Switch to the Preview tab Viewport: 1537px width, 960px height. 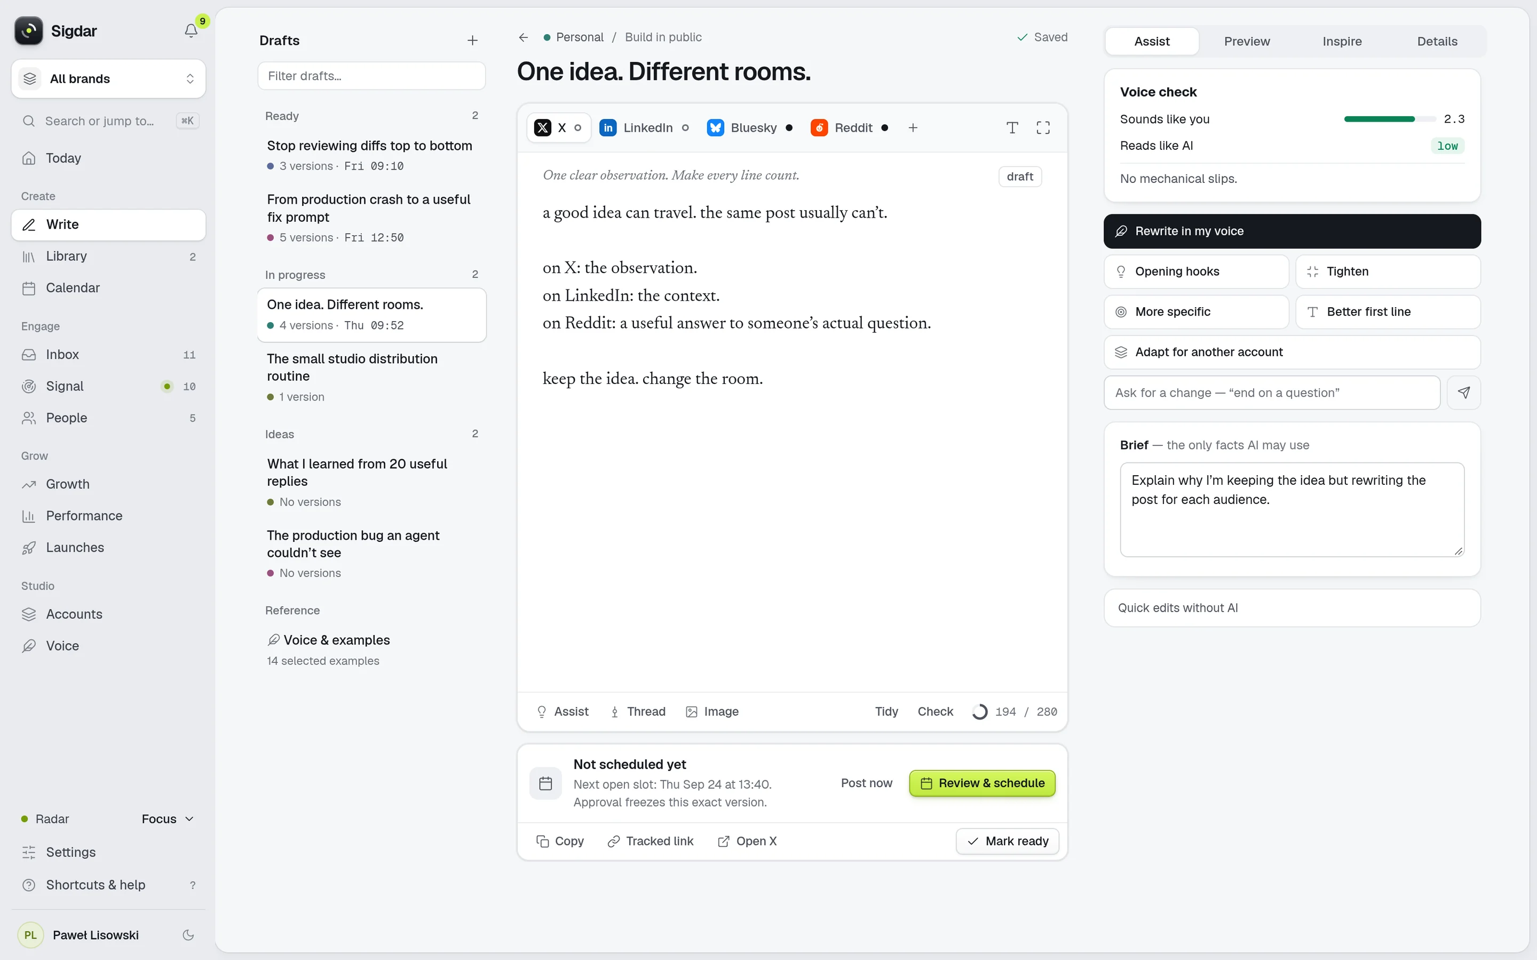click(x=1247, y=41)
